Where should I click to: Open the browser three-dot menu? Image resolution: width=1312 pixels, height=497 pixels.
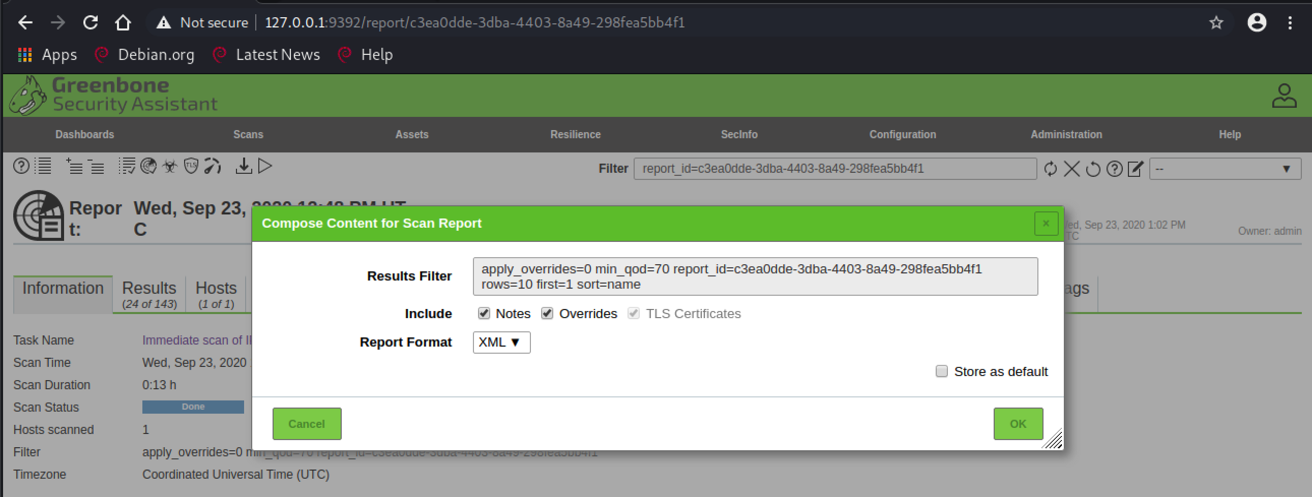[x=1290, y=22]
